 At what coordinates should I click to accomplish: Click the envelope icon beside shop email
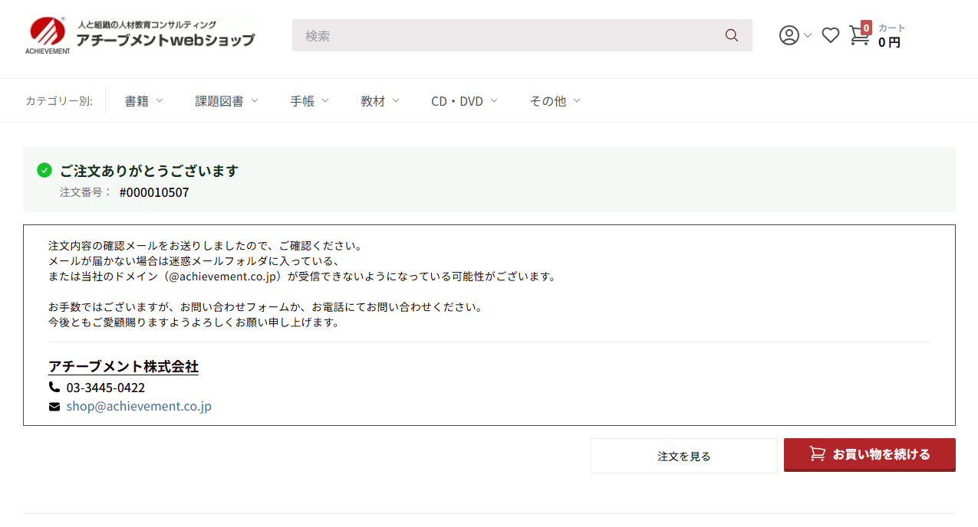click(54, 407)
